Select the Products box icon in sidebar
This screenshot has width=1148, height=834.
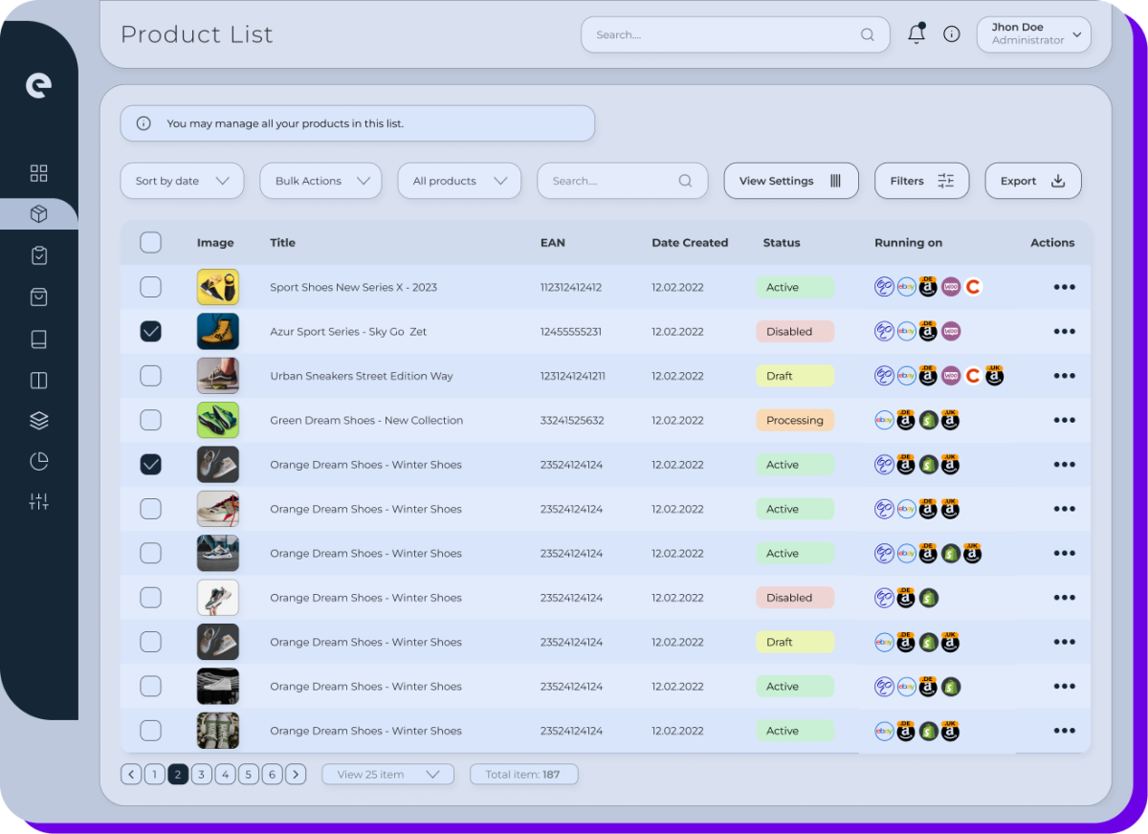38,213
